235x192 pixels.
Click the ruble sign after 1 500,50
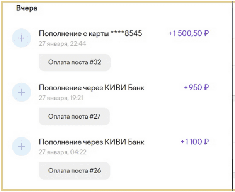coord(206,33)
